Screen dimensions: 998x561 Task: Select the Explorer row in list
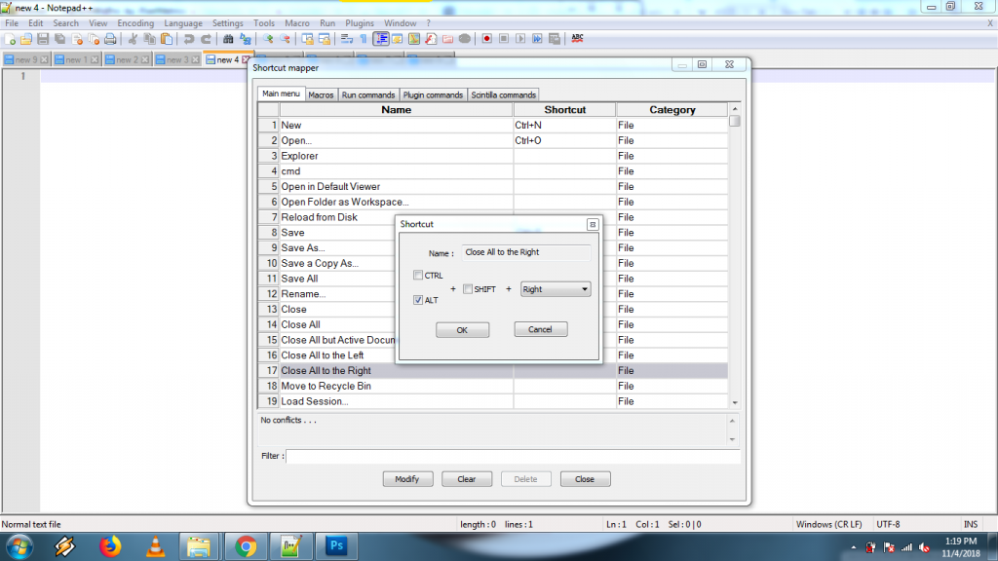tap(492, 156)
